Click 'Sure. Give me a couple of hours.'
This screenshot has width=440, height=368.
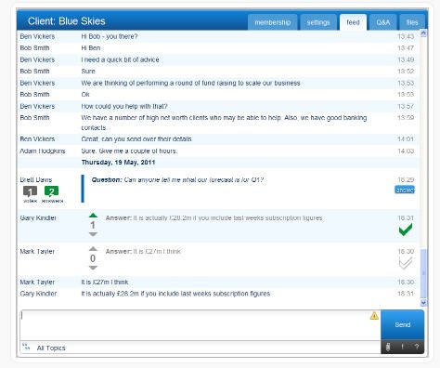click(129, 151)
